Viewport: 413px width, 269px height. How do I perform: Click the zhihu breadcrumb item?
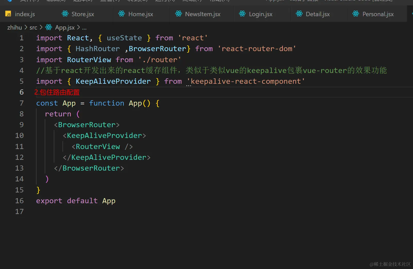[x=14, y=27]
